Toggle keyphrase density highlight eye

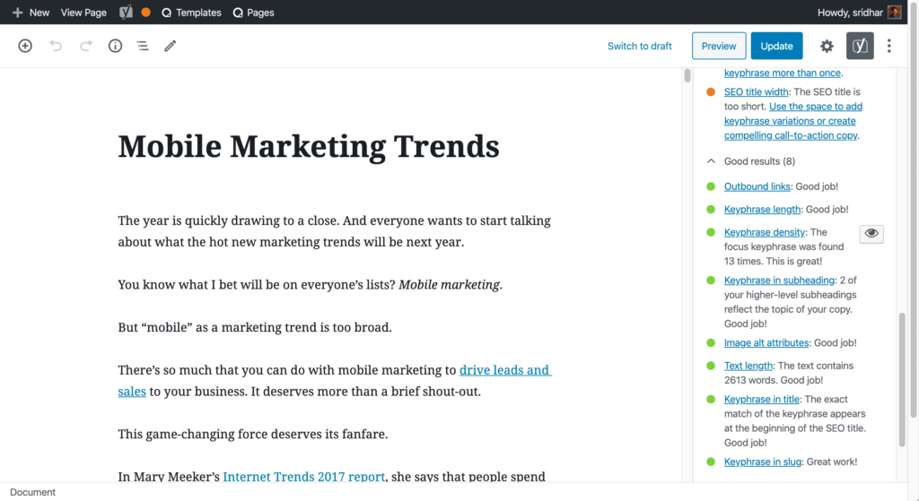(x=871, y=234)
